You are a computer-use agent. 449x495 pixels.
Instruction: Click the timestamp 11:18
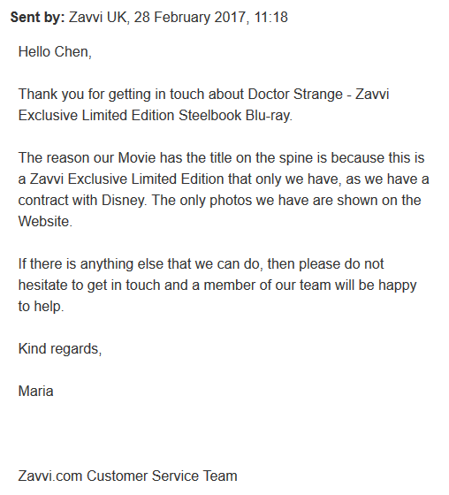[x=270, y=17]
